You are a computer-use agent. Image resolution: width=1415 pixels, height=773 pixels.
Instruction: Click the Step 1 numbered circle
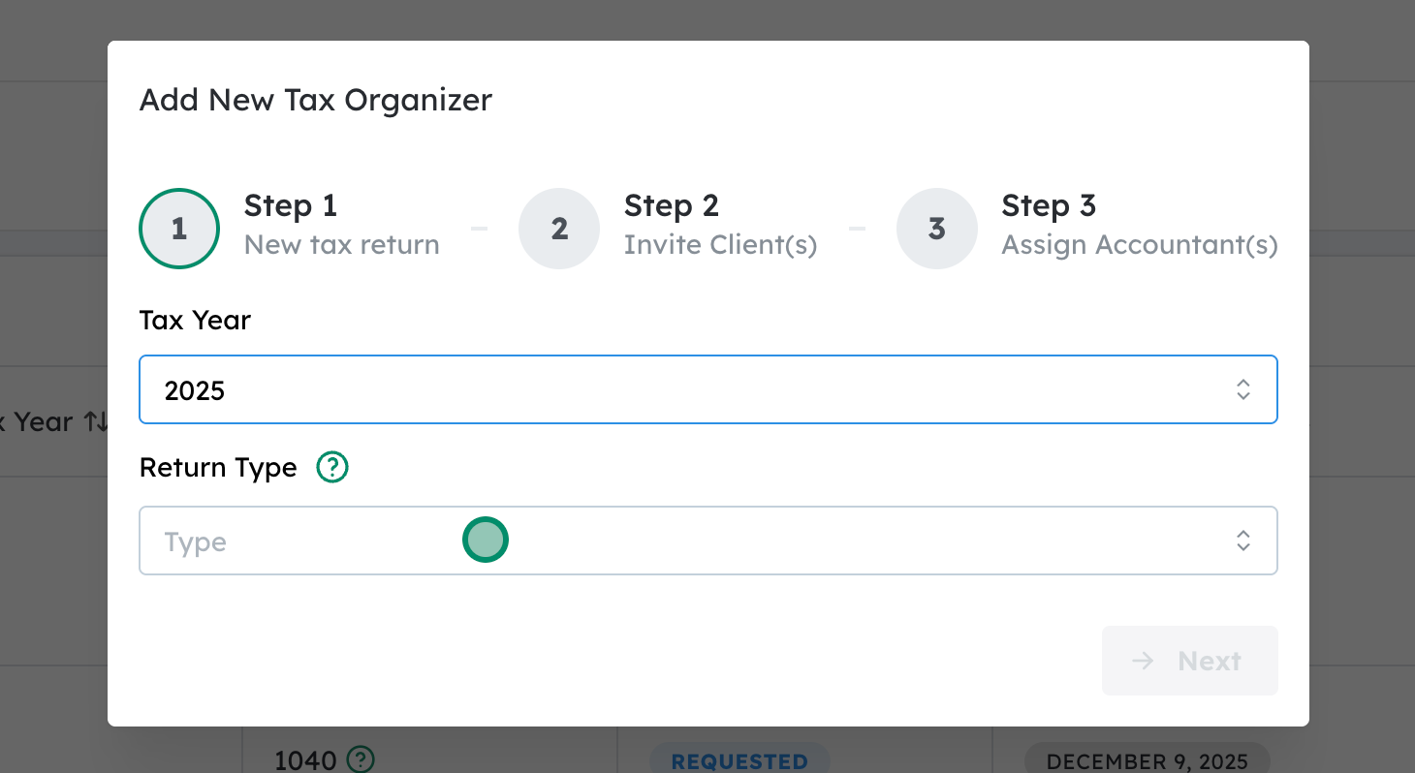coord(179,229)
